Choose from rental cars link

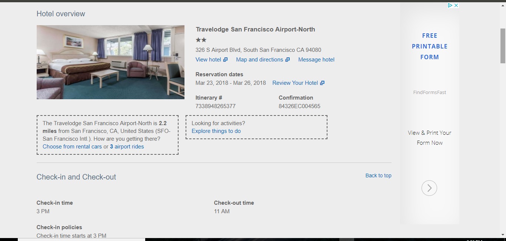point(72,147)
